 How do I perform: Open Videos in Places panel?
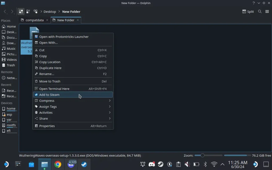(9, 60)
